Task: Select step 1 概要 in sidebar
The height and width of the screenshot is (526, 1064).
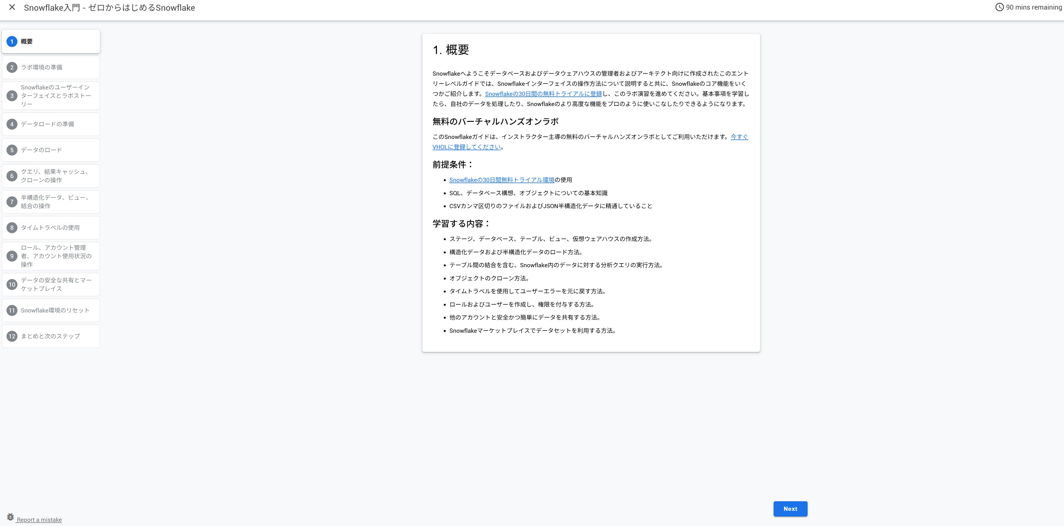Action: pos(51,41)
